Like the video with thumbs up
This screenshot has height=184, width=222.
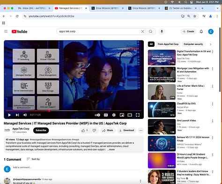coord(84,131)
